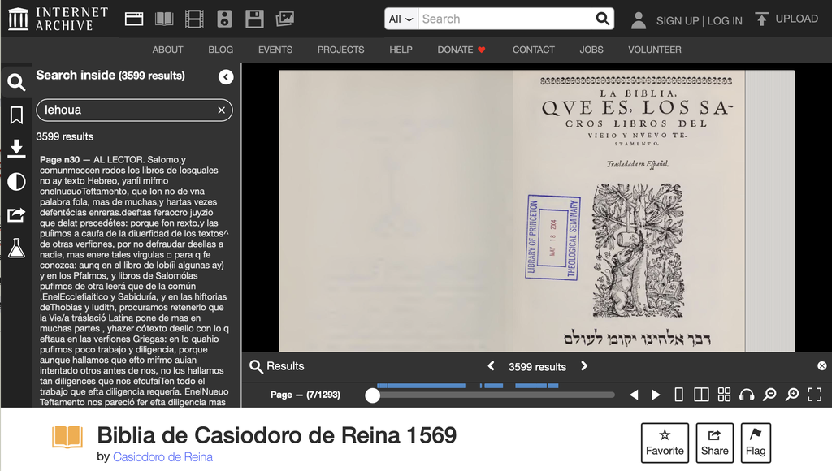The image size is (832, 471).
Task: Open the bookmarks sidebar icon
Action: coord(16,115)
